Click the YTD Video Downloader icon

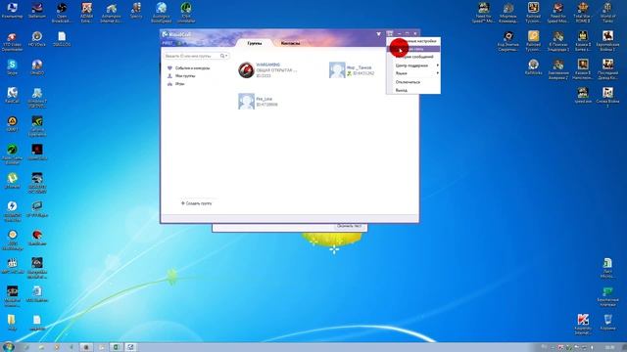pos(12,41)
